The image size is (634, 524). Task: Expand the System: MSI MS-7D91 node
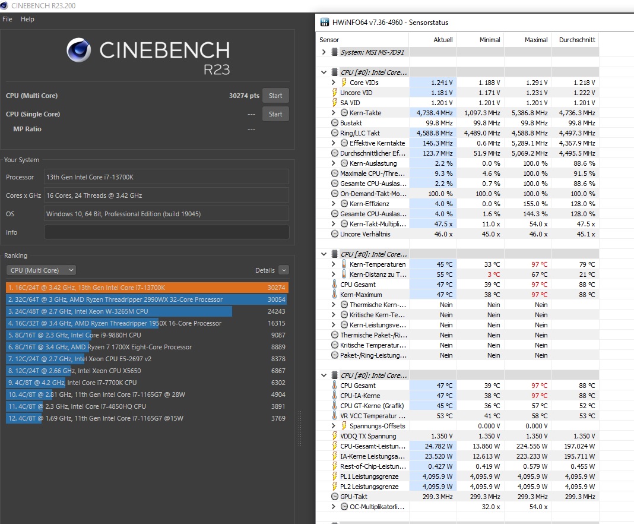coord(324,52)
